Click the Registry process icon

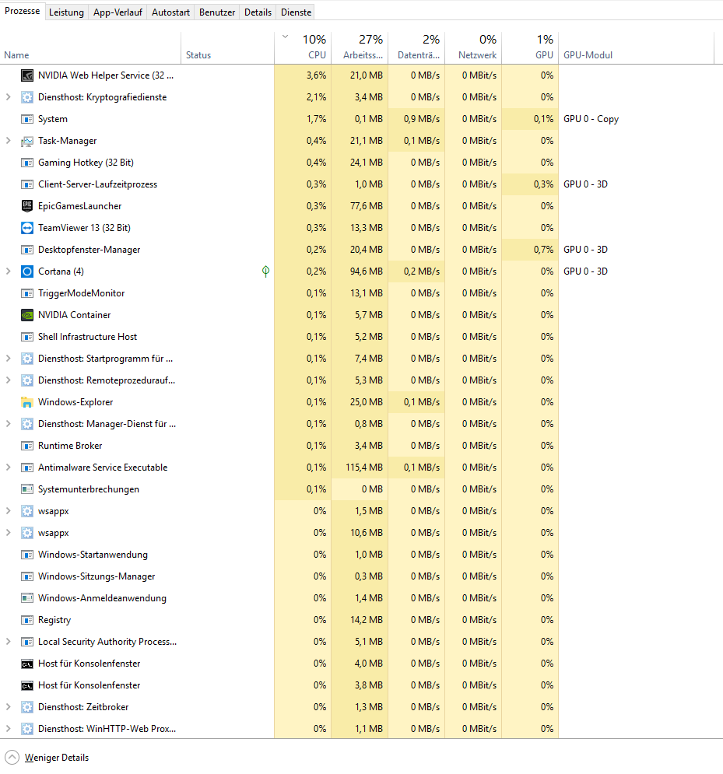click(27, 619)
